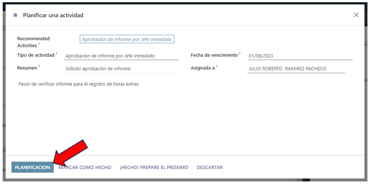The width and height of the screenshot is (371, 185).
Task: Click help mark beside Asignada a
Action: [217, 66]
